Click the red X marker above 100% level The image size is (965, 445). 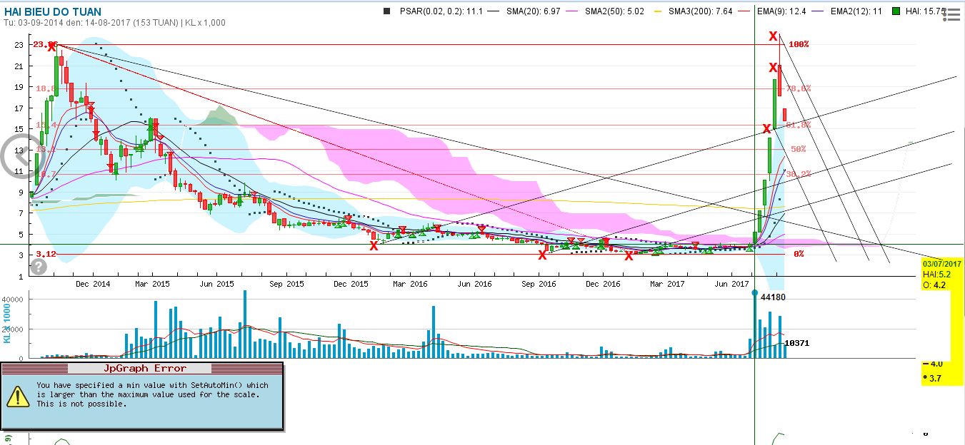click(x=773, y=36)
